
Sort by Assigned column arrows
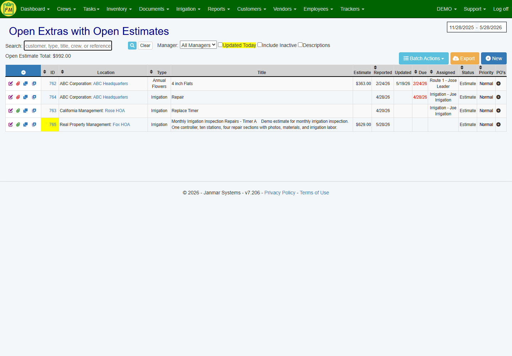tap(432, 72)
